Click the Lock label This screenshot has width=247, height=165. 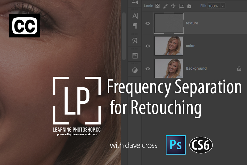pyautogui.click(x=149, y=6)
